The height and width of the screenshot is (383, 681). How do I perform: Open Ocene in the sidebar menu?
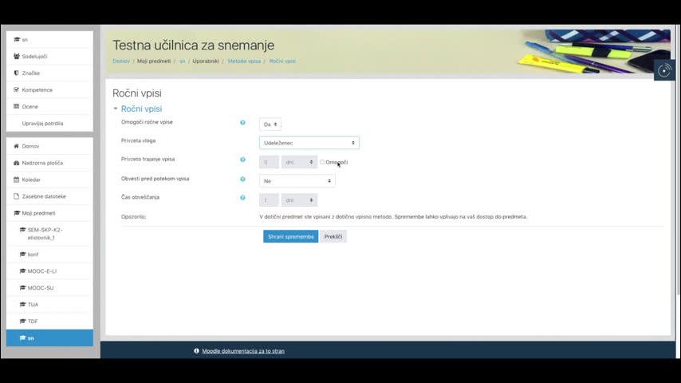[x=30, y=107]
